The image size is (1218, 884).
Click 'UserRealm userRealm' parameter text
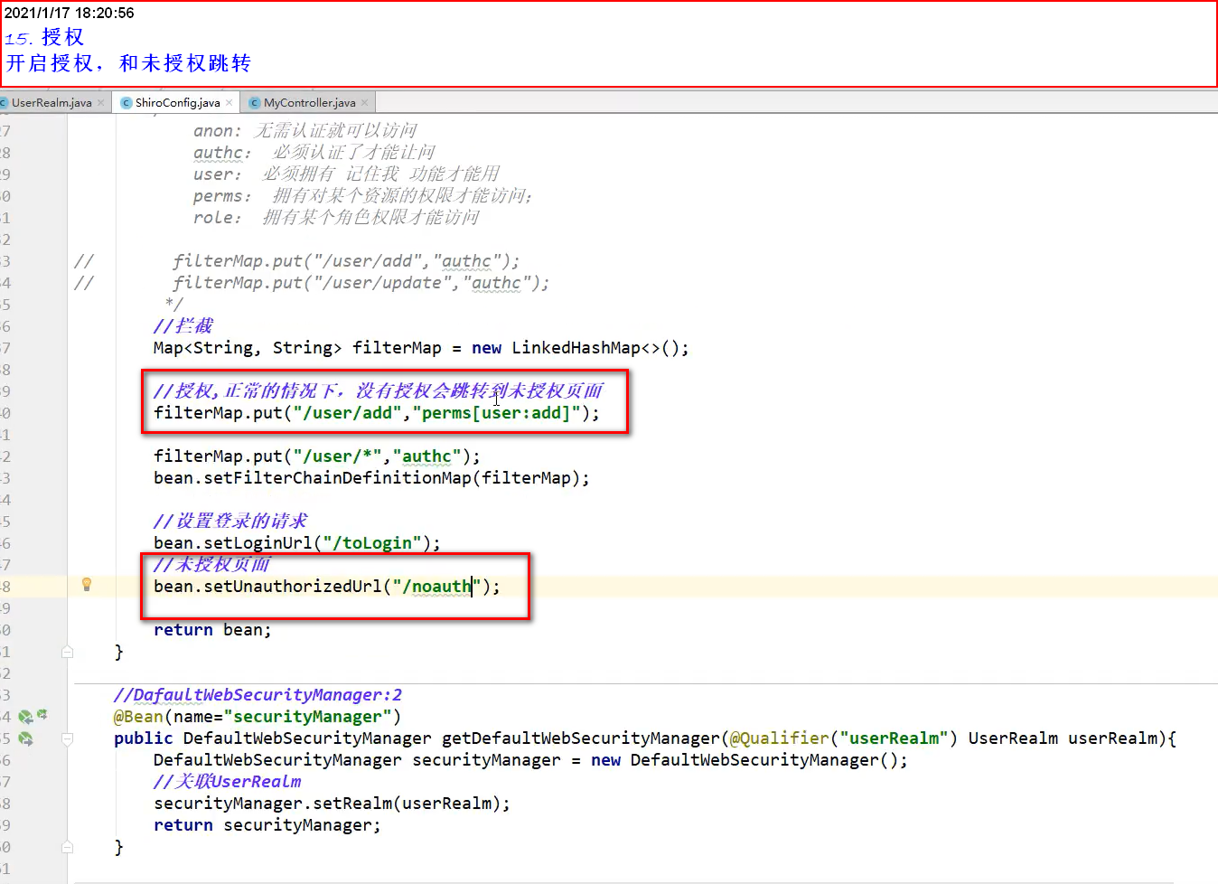coord(1063,738)
